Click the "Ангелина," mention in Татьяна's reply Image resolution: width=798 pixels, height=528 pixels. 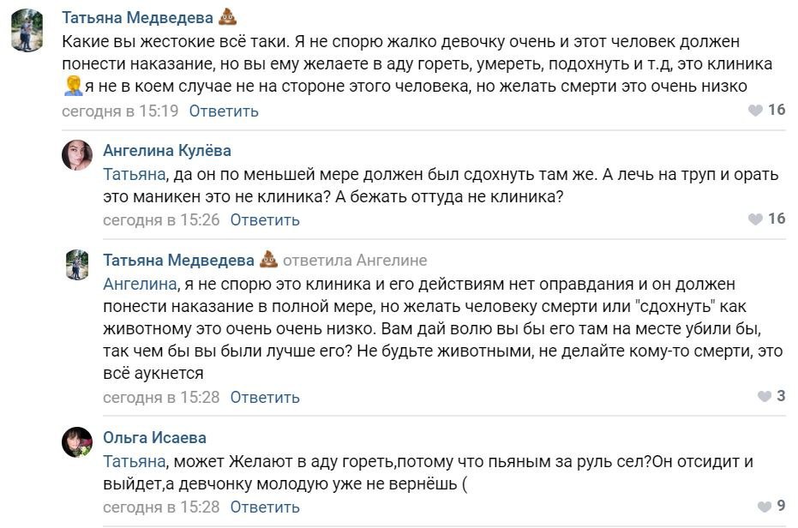(x=141, y=284)
